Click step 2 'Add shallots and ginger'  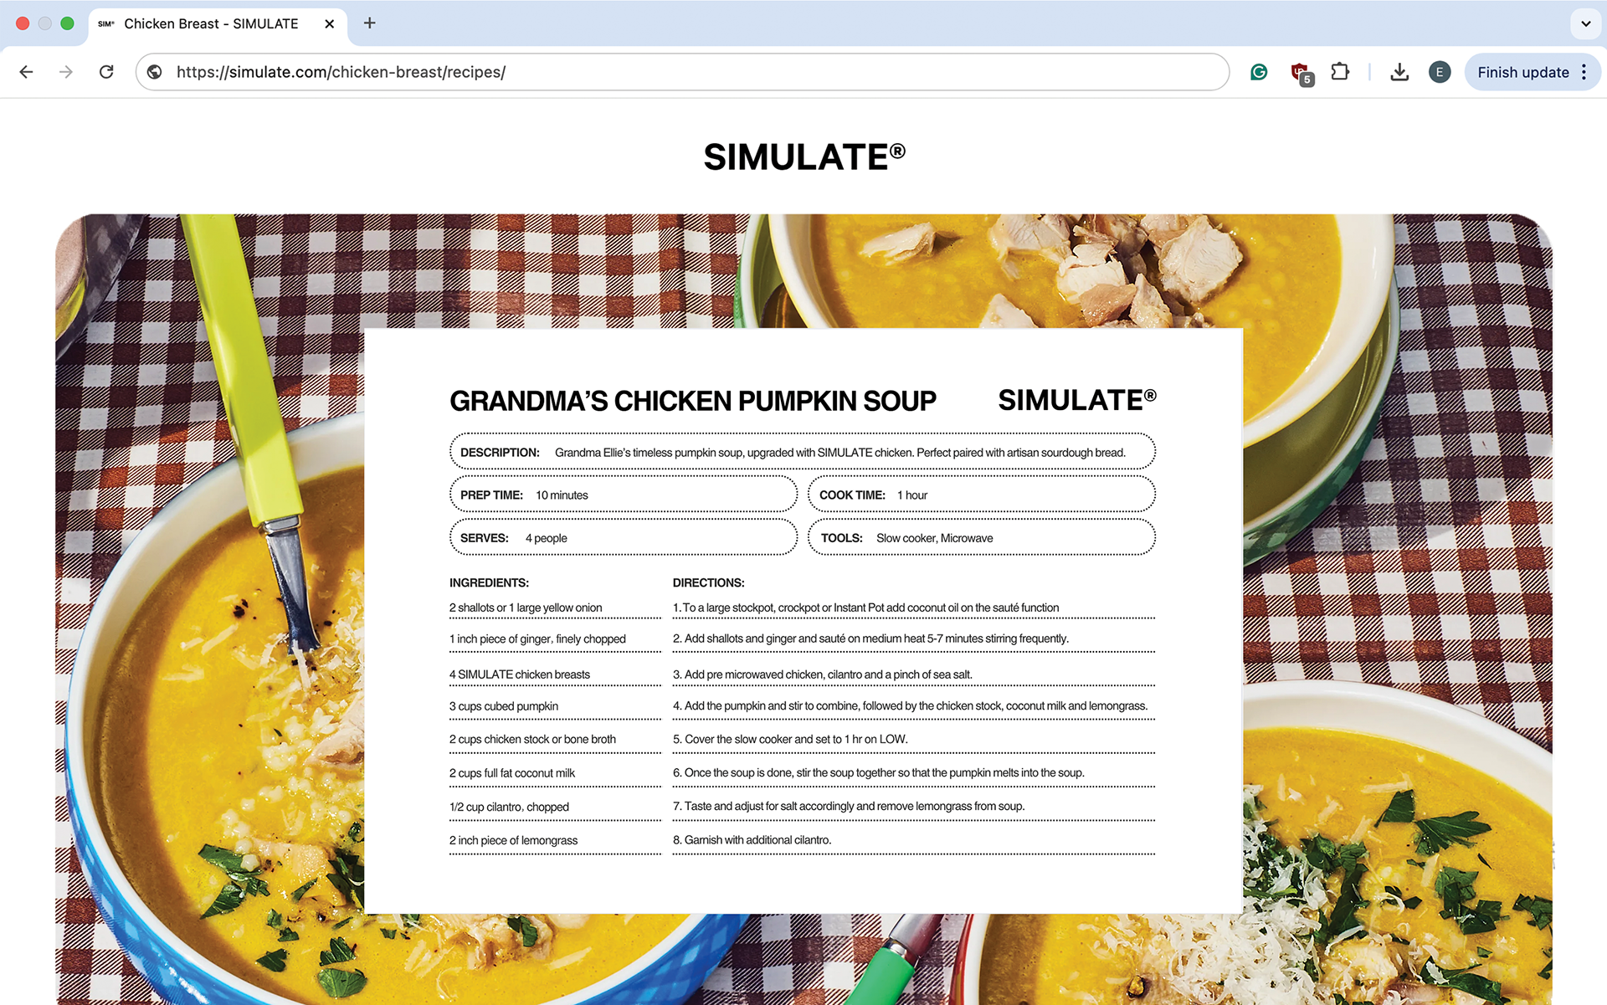pyautogui.click(x=870, y=638)
